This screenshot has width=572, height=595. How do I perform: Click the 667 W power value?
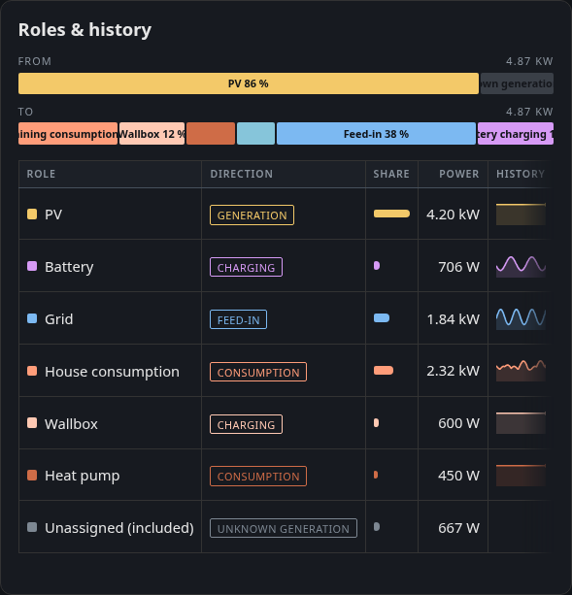(x=459, y=528)
